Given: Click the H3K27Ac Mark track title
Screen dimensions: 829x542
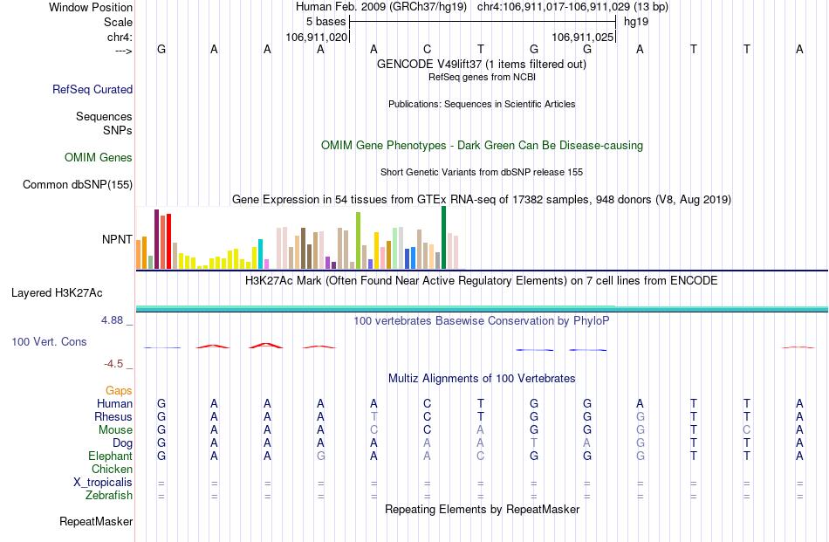Looking at the screenshot, I should click(481, 281).
